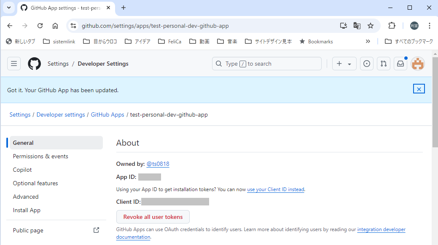Open the tab search dropdown arrow
The image size is (438, 245).
coord(9,8)
